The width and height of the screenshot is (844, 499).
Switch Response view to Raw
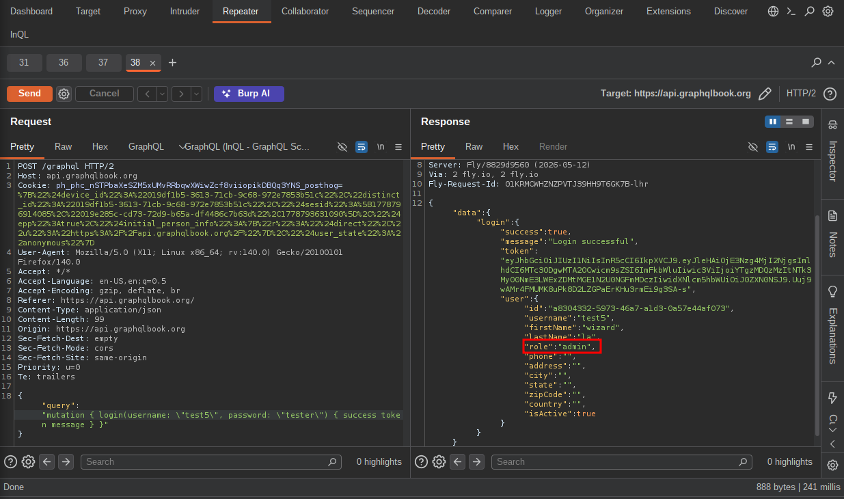[x=474, y=147]
